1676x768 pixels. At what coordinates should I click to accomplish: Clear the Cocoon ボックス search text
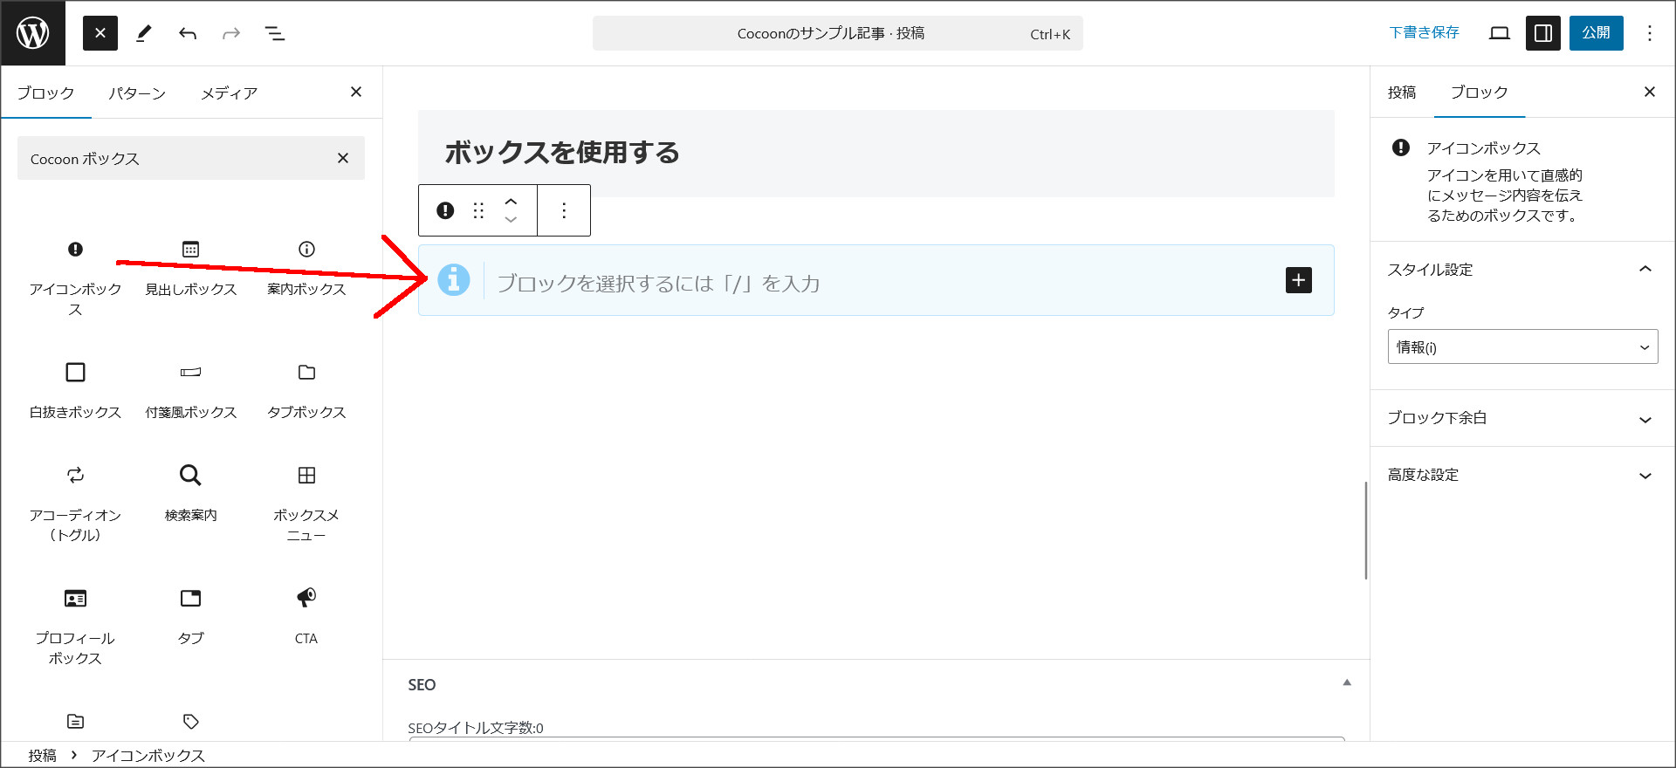click(343, 158)
